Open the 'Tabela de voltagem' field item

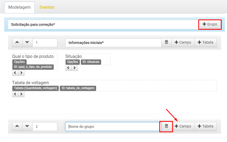point(114,85)
